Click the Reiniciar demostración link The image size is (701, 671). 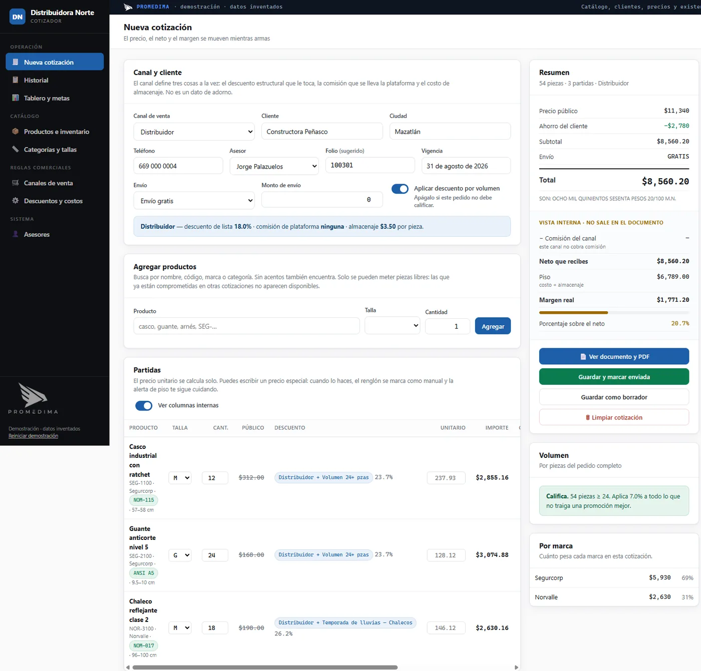click(x=33, y=436)
